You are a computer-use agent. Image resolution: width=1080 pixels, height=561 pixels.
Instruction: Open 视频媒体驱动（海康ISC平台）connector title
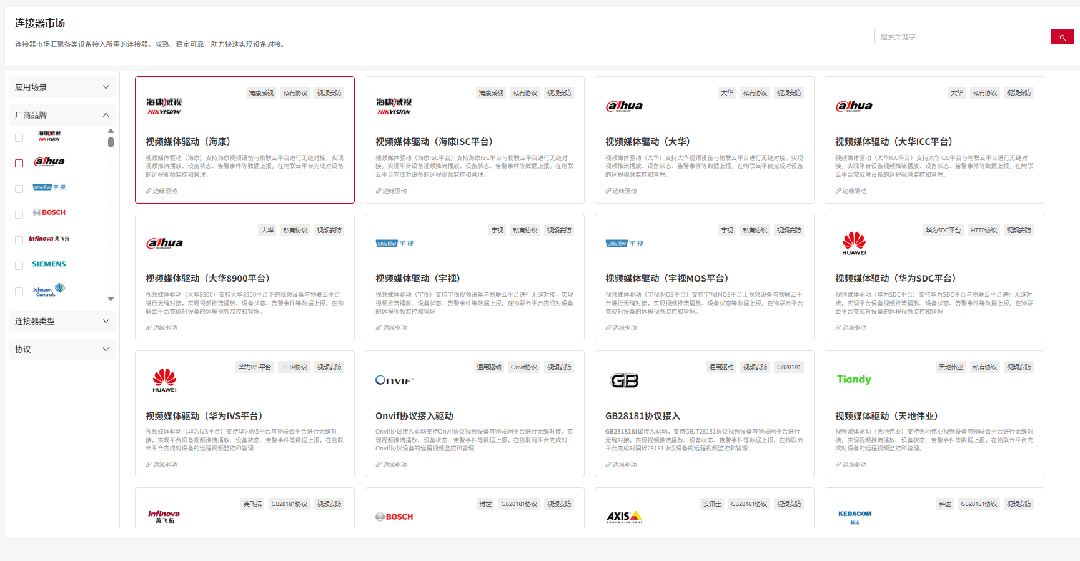[x=434, y=142]
